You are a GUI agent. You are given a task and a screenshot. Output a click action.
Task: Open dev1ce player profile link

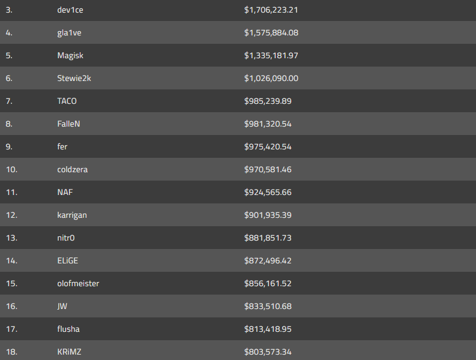[x=69, y=10]
